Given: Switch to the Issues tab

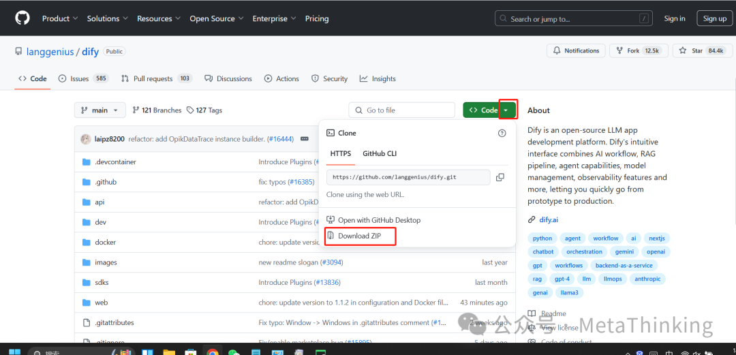Looking at the screenshot, I should tap(84, 78).
